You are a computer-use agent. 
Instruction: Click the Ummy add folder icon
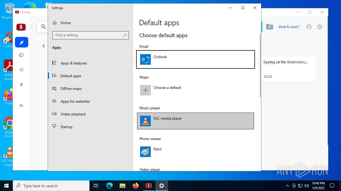tap(270, 27)
